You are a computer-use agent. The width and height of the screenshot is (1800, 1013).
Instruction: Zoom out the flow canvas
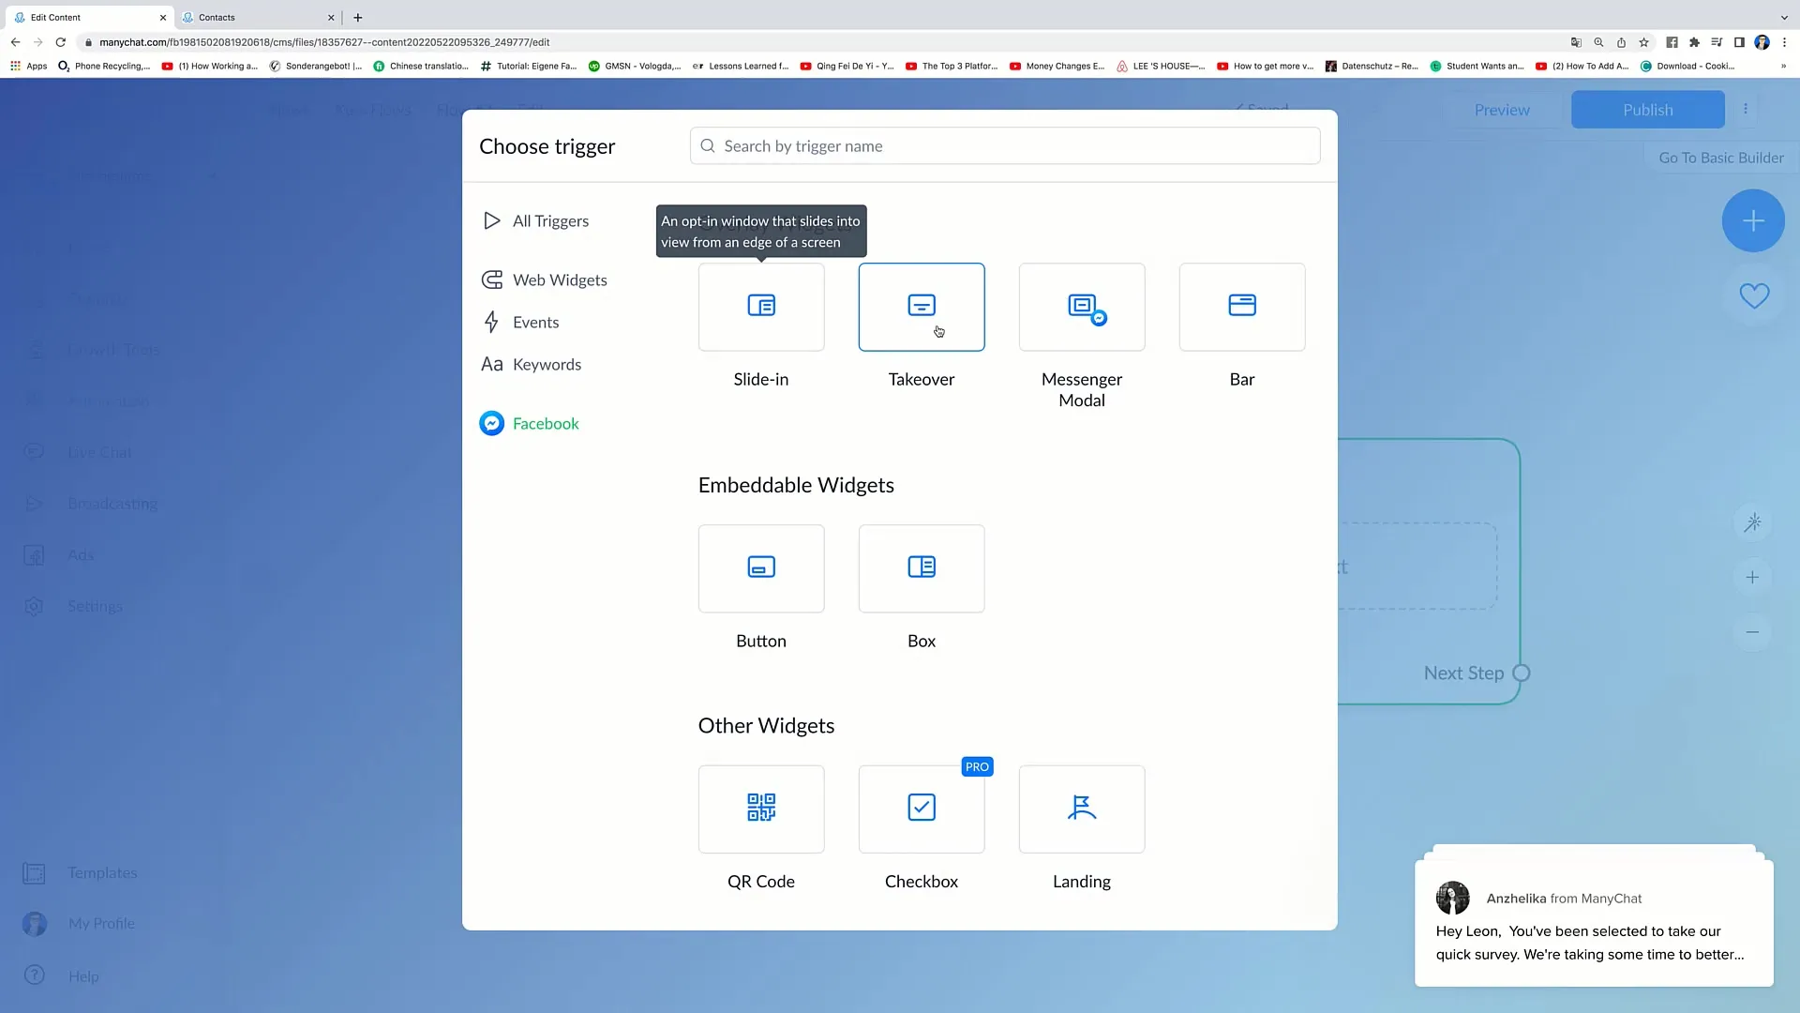pyautogui.click(x=1752, y=632)
